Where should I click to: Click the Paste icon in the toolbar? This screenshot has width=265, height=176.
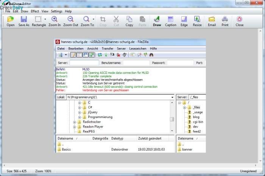click(142, 21)
